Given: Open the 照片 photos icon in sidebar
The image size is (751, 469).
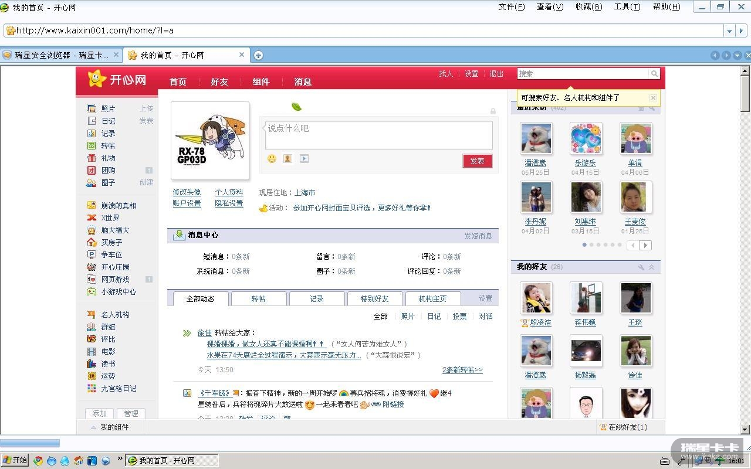Looking at the screenshot, I should (92, 108).
